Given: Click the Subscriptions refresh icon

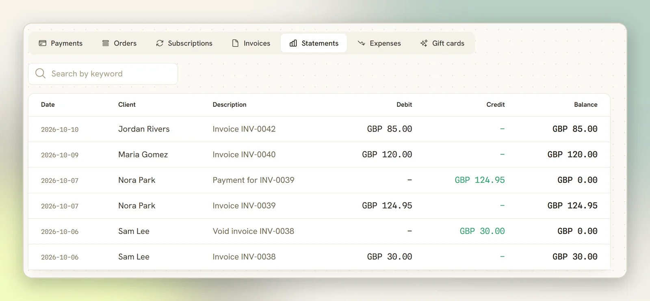Looking at the screenshot, I should [x=160, y=43].
